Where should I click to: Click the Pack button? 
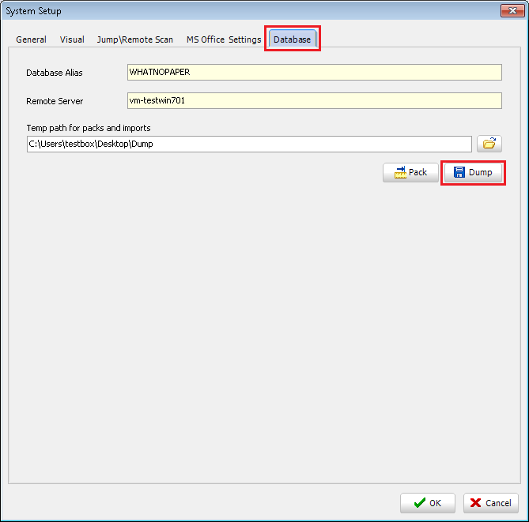click(x=410, y=172)
